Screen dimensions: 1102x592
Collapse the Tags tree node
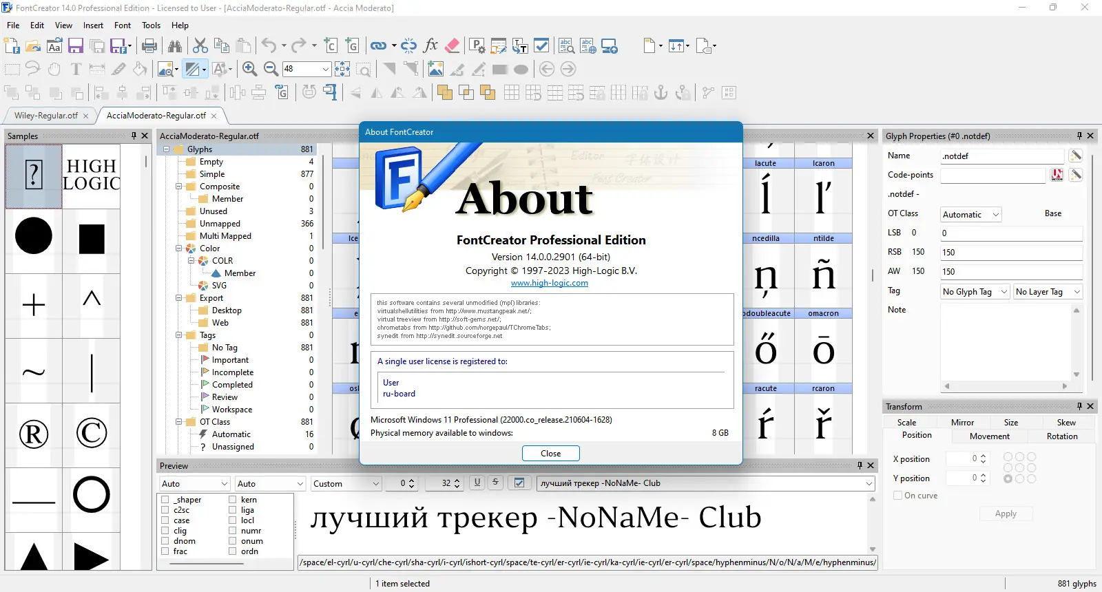178,335
